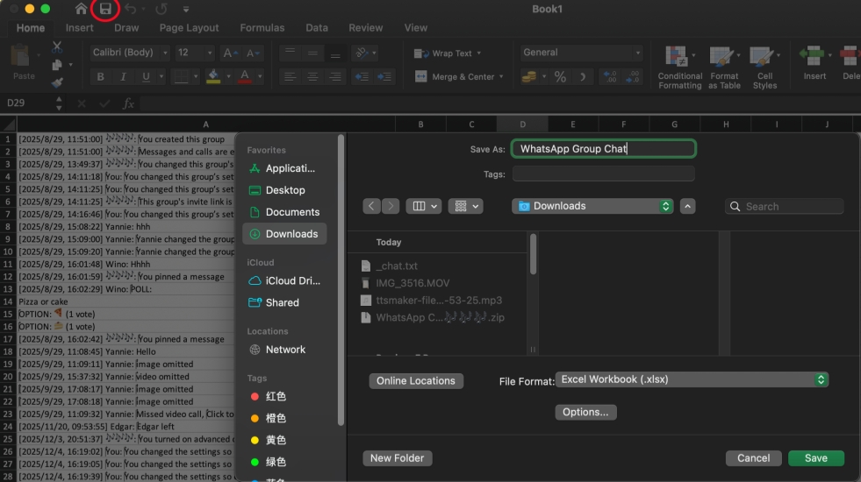Click the Online Locations button
The width and height of the screenshot is (861, 482).
pos(416,381)
